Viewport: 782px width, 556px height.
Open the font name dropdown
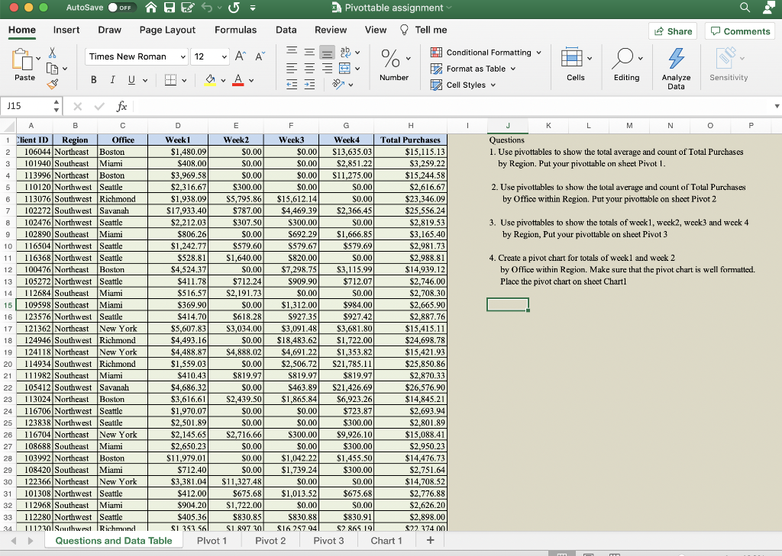coord(183,56)
